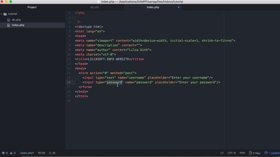Click the modified dot on index.php tab
This screenshot has height=157, width=280.
point(178,7)
